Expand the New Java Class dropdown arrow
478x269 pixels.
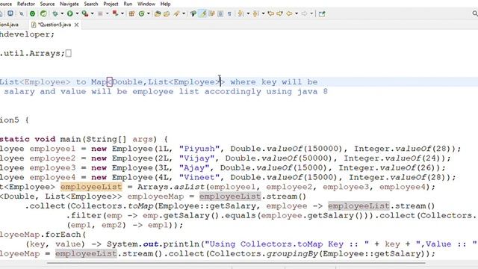pos(149,13)
